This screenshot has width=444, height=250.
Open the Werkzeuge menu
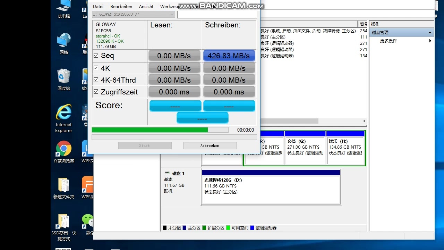[170, 7]
